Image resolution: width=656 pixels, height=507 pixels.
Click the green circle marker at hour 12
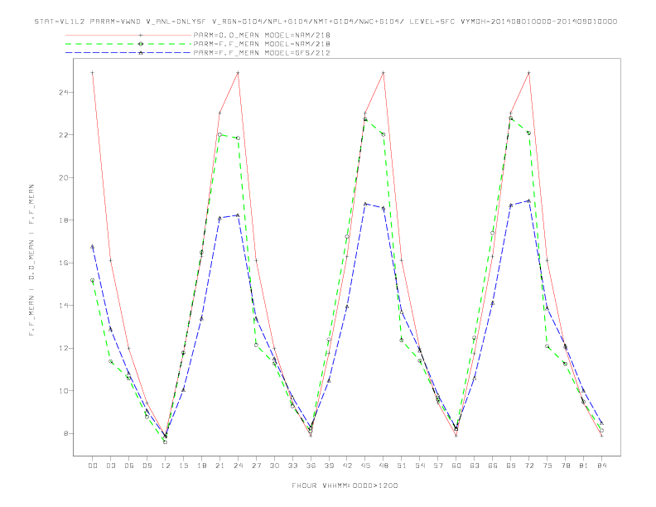pyautogui.click(x=166, y=442)
